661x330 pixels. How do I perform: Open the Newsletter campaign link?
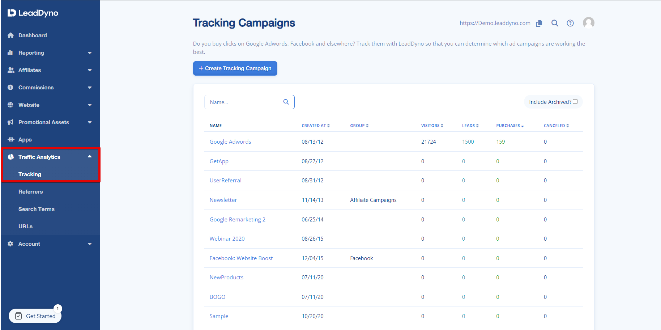coord(223,200)
